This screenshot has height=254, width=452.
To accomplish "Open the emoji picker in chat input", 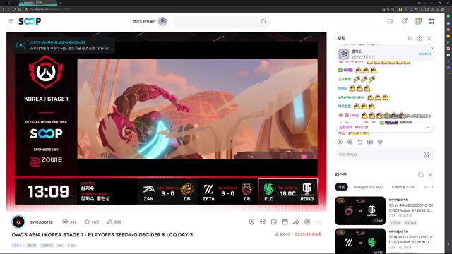I will 427,155.
